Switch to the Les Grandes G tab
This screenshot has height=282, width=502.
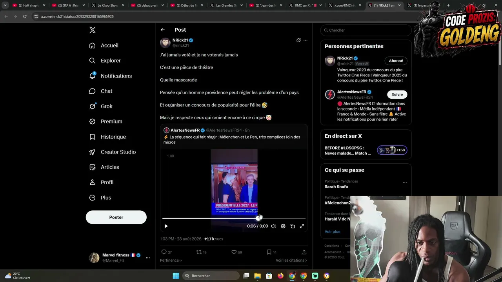pos(226,5)
